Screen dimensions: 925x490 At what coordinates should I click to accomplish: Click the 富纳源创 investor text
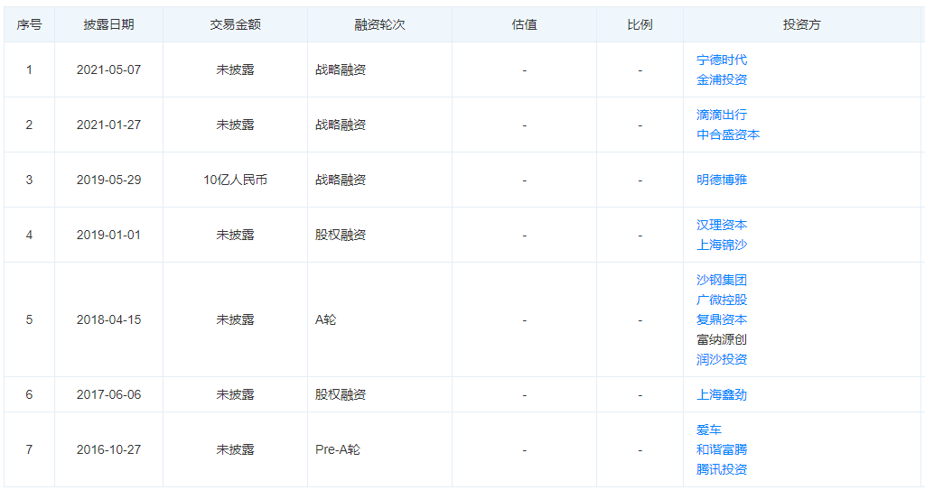pos(722,339)
